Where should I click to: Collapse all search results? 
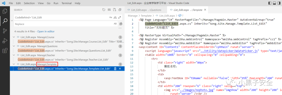[120, 10]
